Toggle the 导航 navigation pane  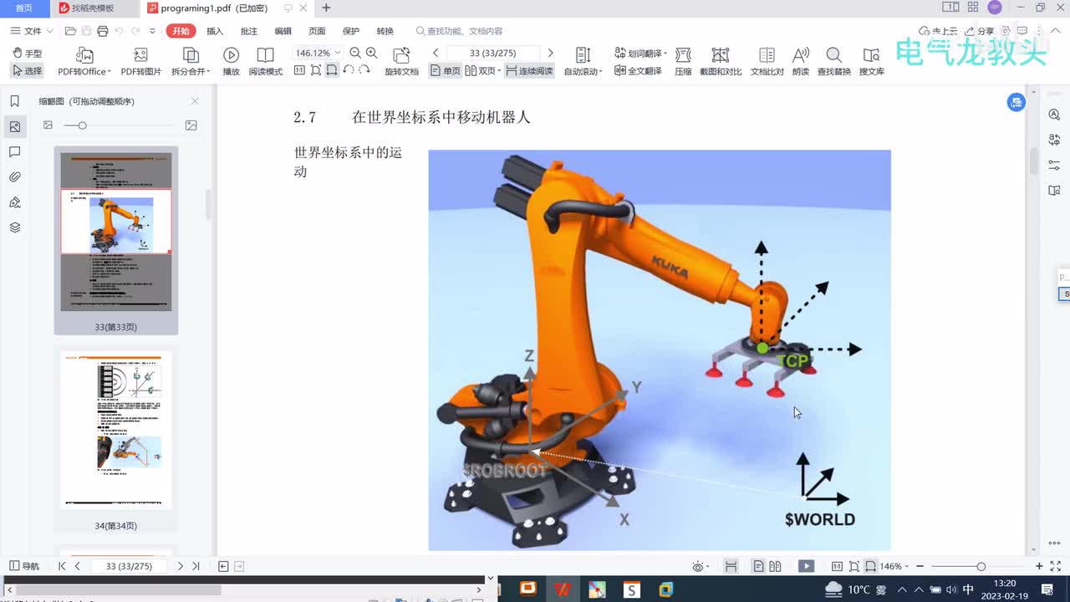(23, 566)
